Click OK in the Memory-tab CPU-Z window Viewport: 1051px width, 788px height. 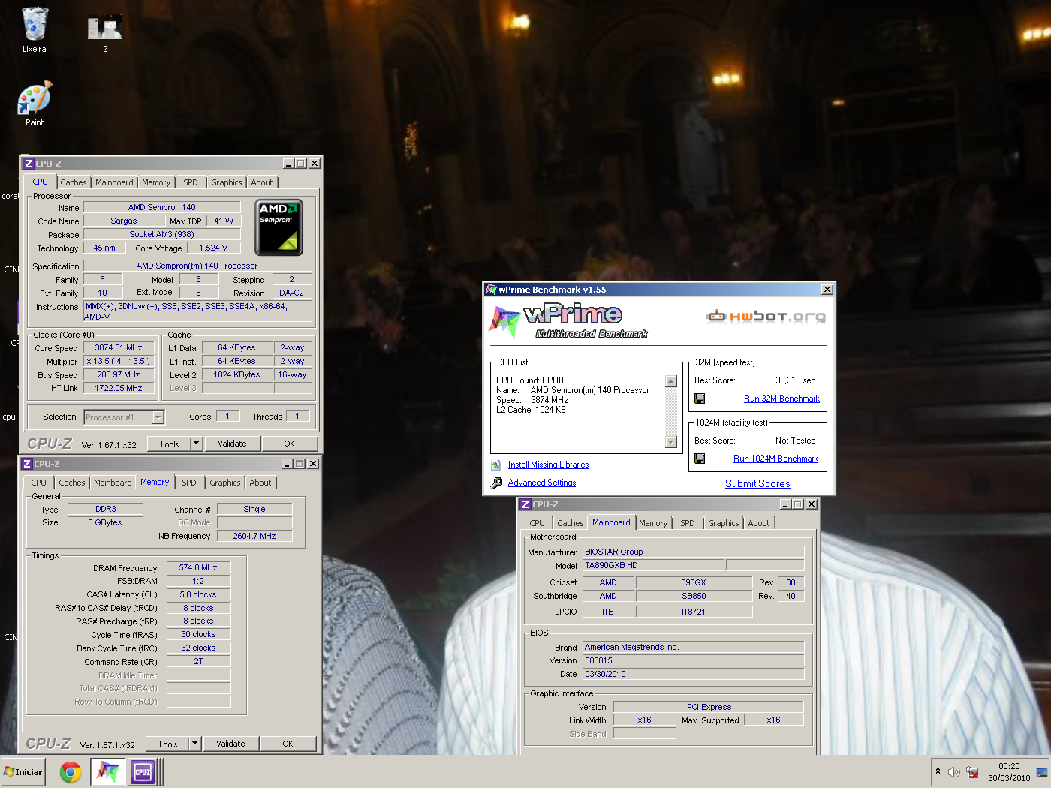288,744
